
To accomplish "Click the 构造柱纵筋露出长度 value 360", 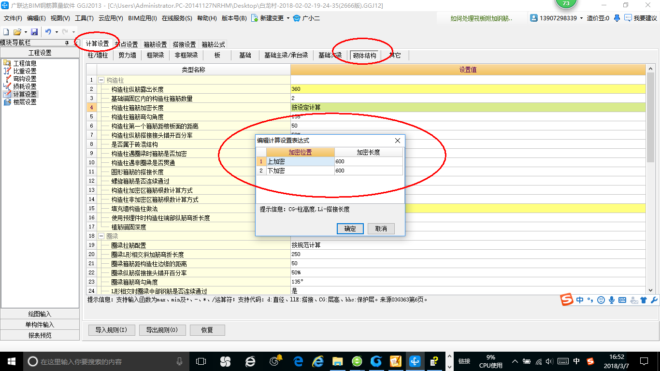I will tap(468, 89).
